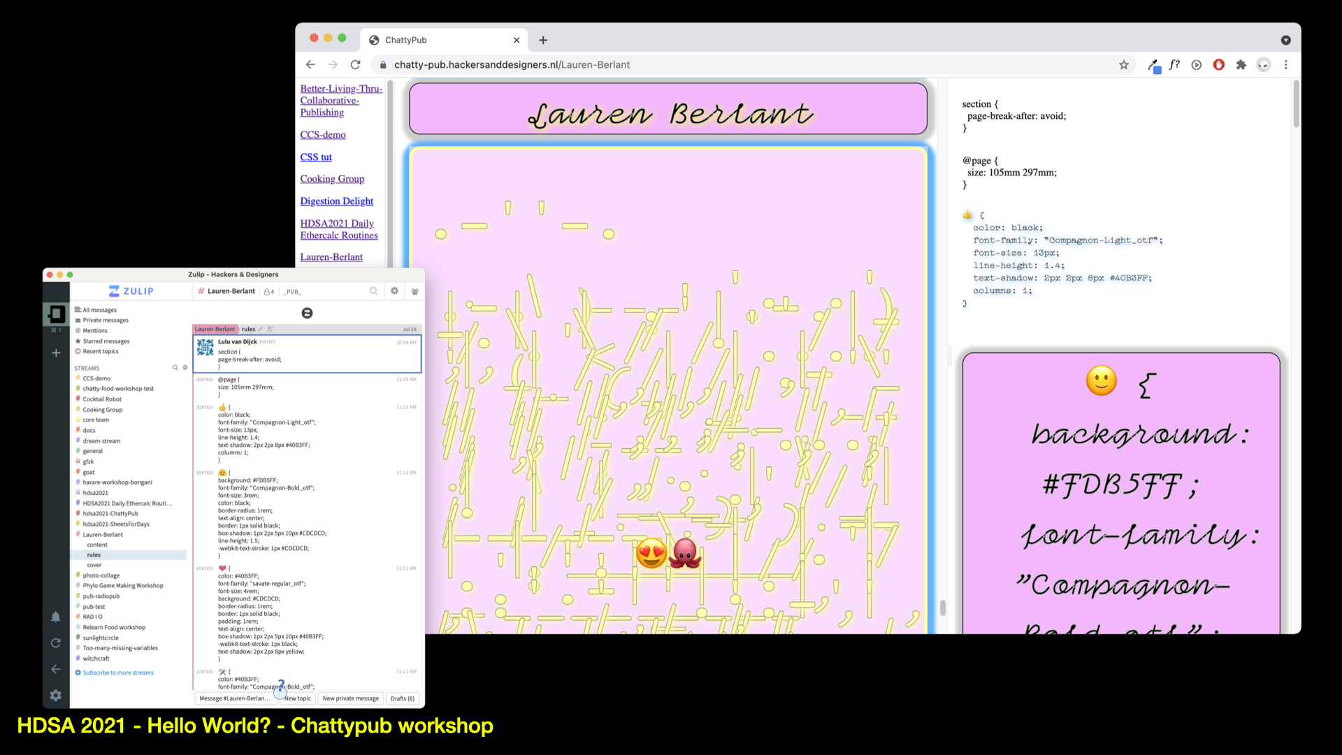The image size is (1342, 755).
Task: Click the ChattyPub page vertical scrollbar
Action: (1297, 105)
